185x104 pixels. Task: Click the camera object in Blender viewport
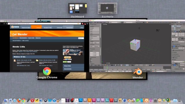[158, 31]
